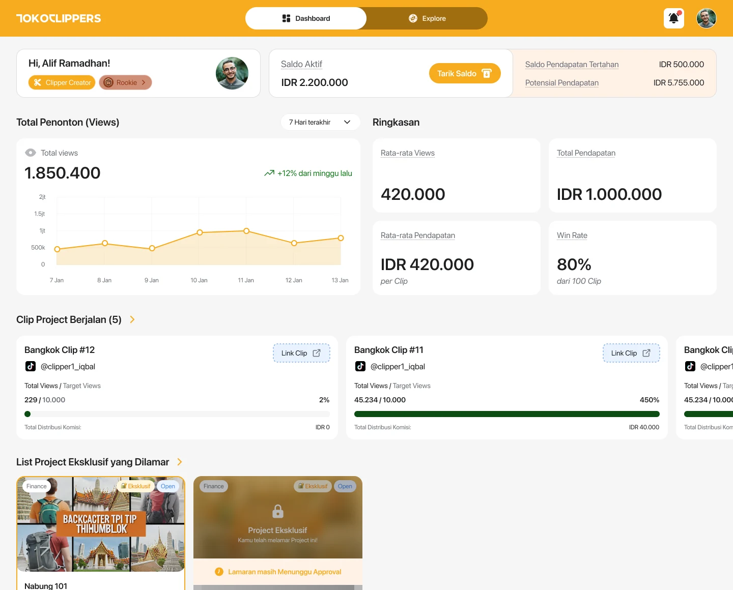
Task: Expand Clip Project Berjalan arrow
Action: click(132, 319)
